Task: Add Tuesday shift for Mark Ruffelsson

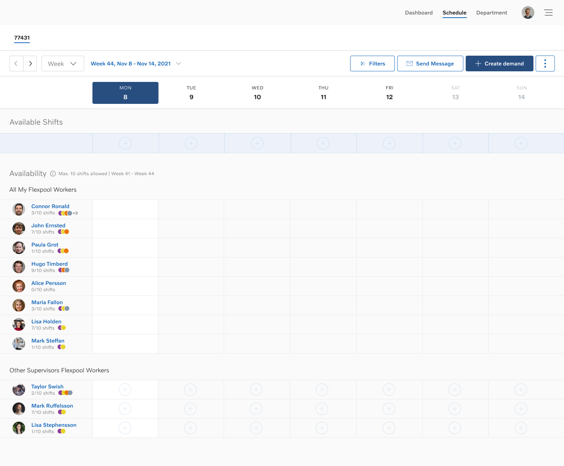Action: [x=190, y=409]
